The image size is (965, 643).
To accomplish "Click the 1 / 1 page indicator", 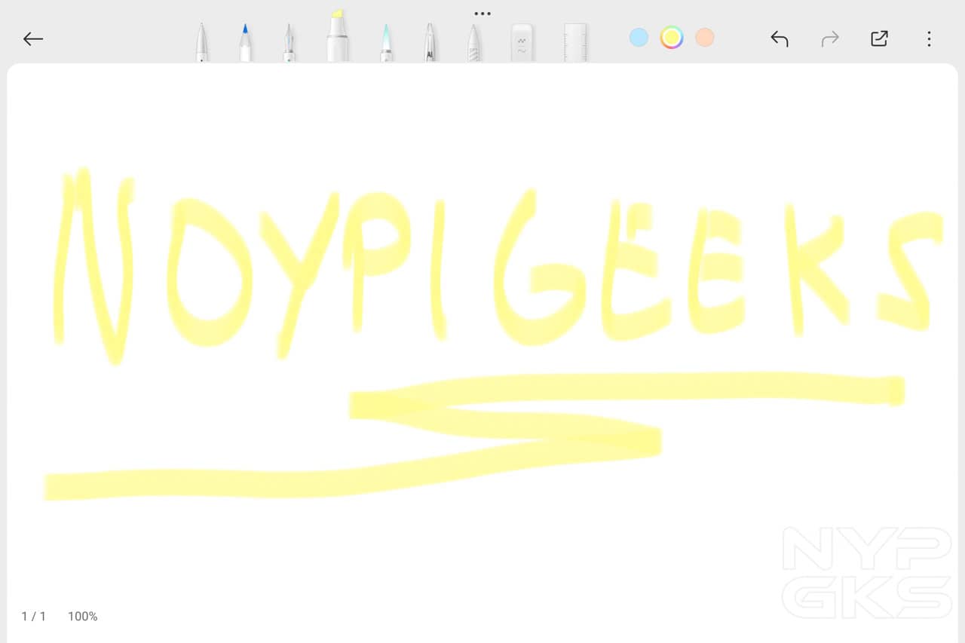I will point(34,617).
